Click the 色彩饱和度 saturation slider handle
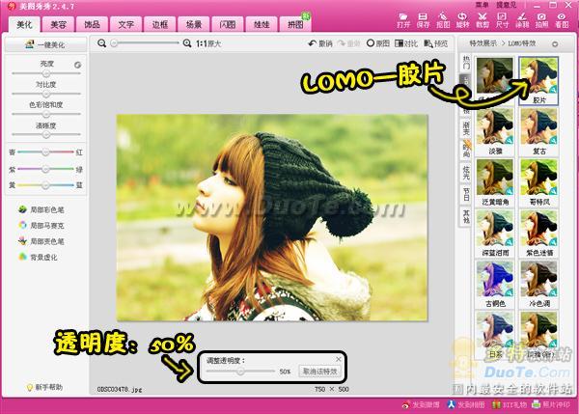 (x=46, y=114)
